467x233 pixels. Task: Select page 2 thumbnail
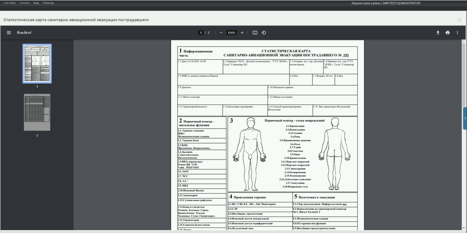click(37, 112)
